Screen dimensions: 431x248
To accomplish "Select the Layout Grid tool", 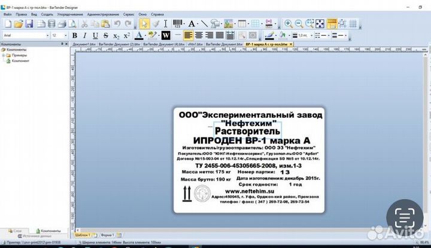I will tap(256, 24).
